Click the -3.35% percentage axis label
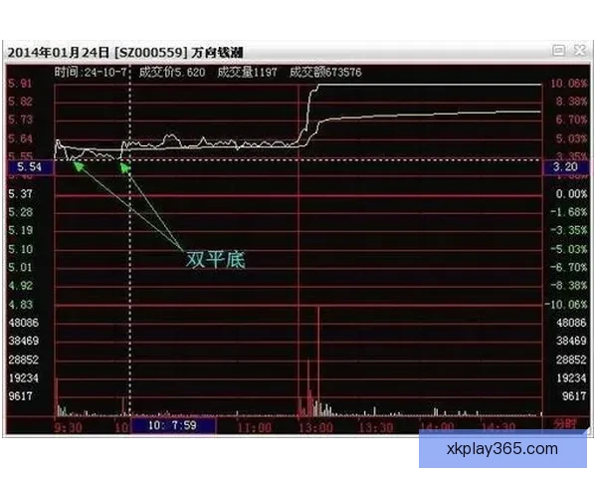597x478 pixels. (569, 231)
